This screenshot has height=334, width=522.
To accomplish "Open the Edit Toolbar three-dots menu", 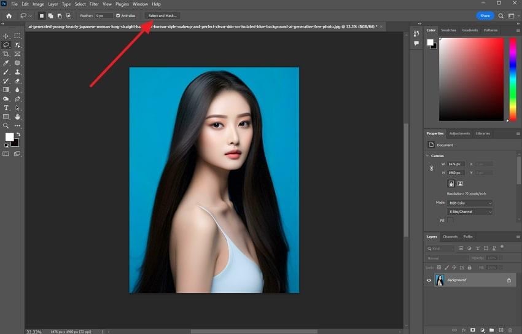I will click(17, 126).
